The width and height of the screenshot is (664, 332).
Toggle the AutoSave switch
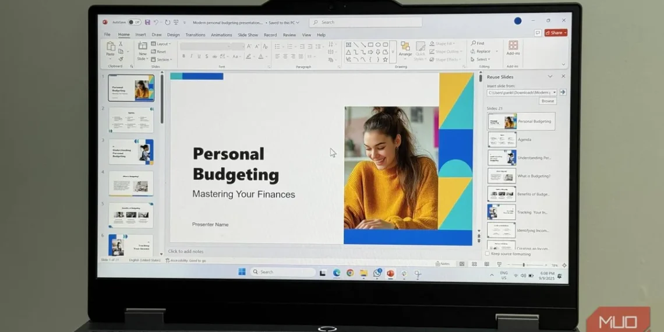(x=134, y=22)
